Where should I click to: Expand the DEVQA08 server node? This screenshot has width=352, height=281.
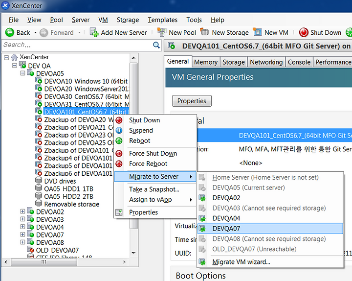22,242
